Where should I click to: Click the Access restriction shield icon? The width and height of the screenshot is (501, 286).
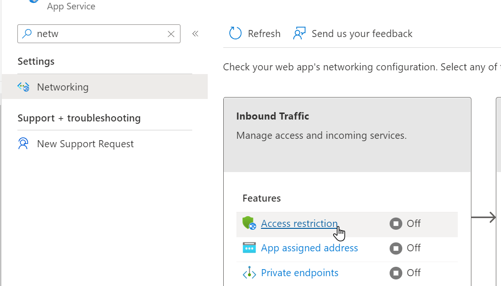(249, 223)
